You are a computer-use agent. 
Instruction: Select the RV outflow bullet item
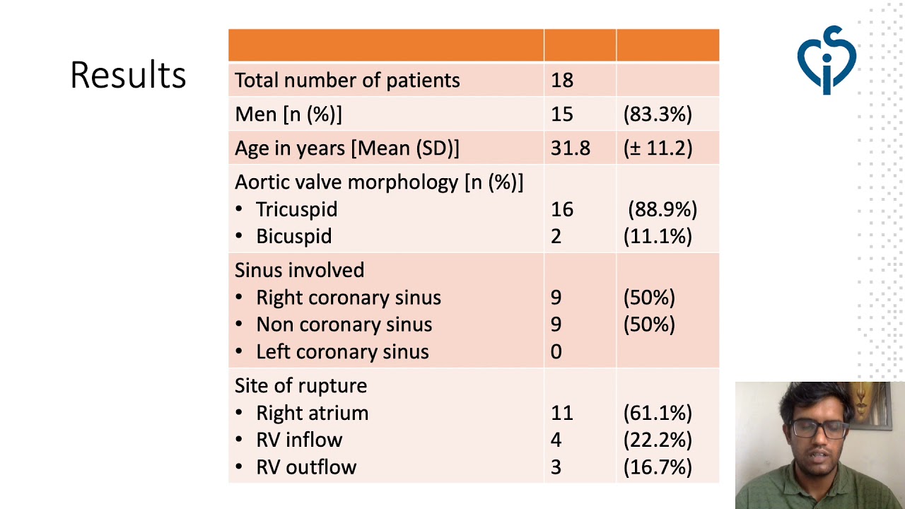[x=305, y=467]
